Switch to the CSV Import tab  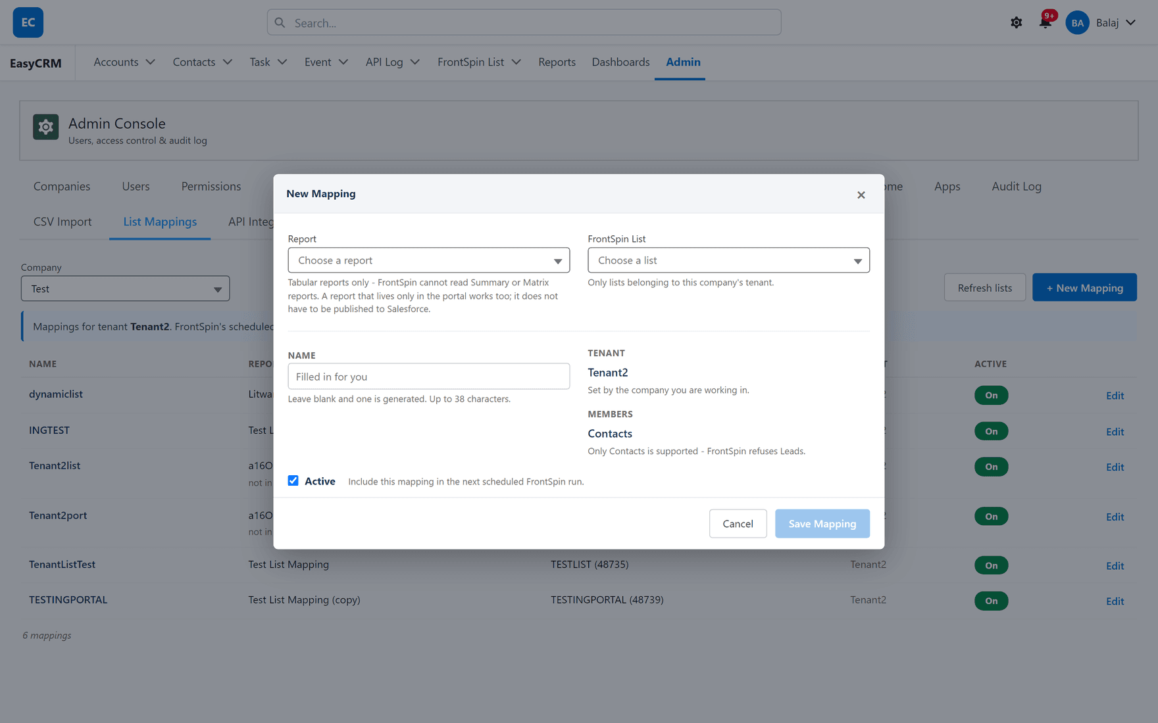(x=63, y=222)
